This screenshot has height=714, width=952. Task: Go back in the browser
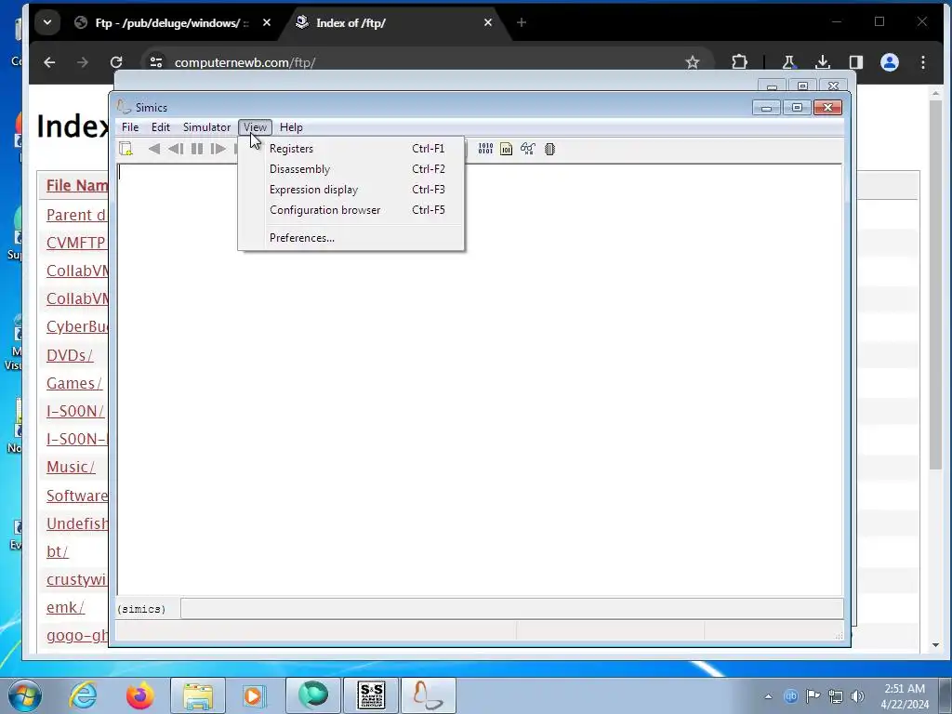[50, 62]
